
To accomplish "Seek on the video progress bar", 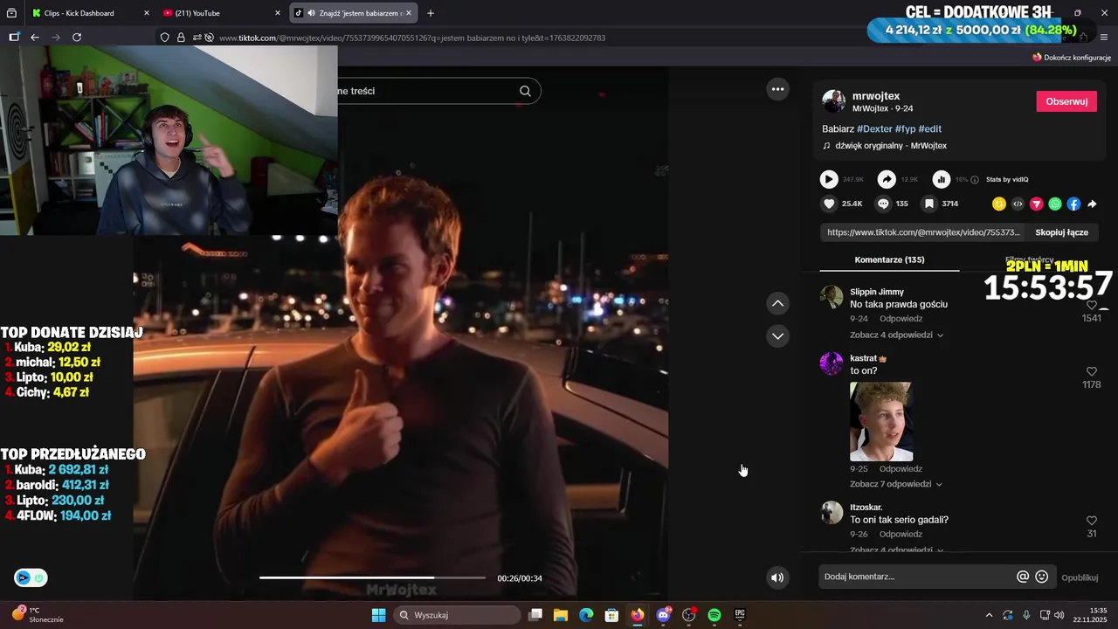I will 372,577.
